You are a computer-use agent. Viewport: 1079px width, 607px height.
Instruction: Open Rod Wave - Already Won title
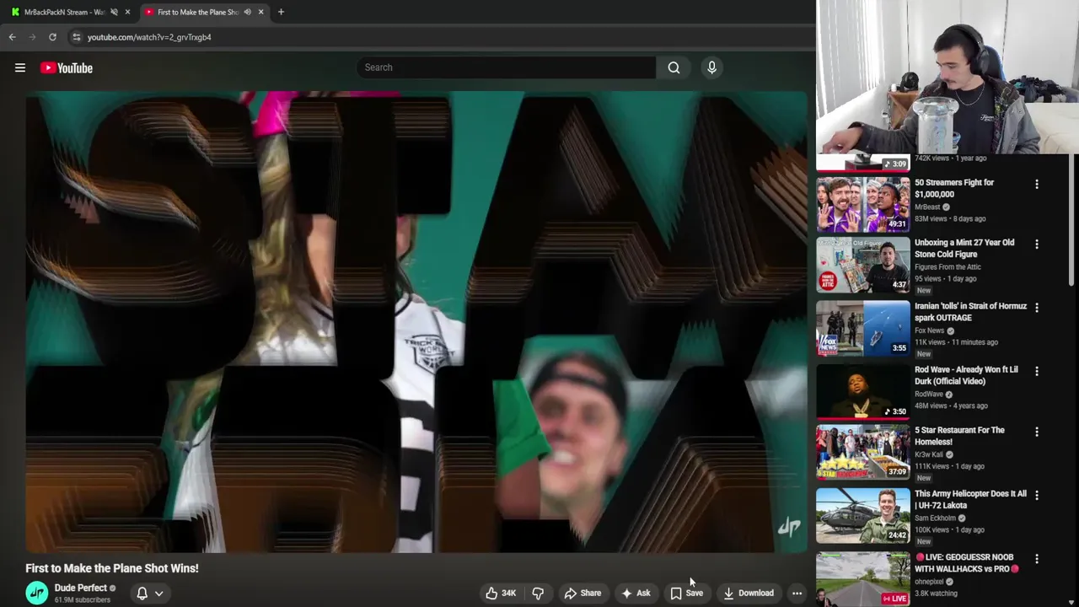(x=966, y=375)
